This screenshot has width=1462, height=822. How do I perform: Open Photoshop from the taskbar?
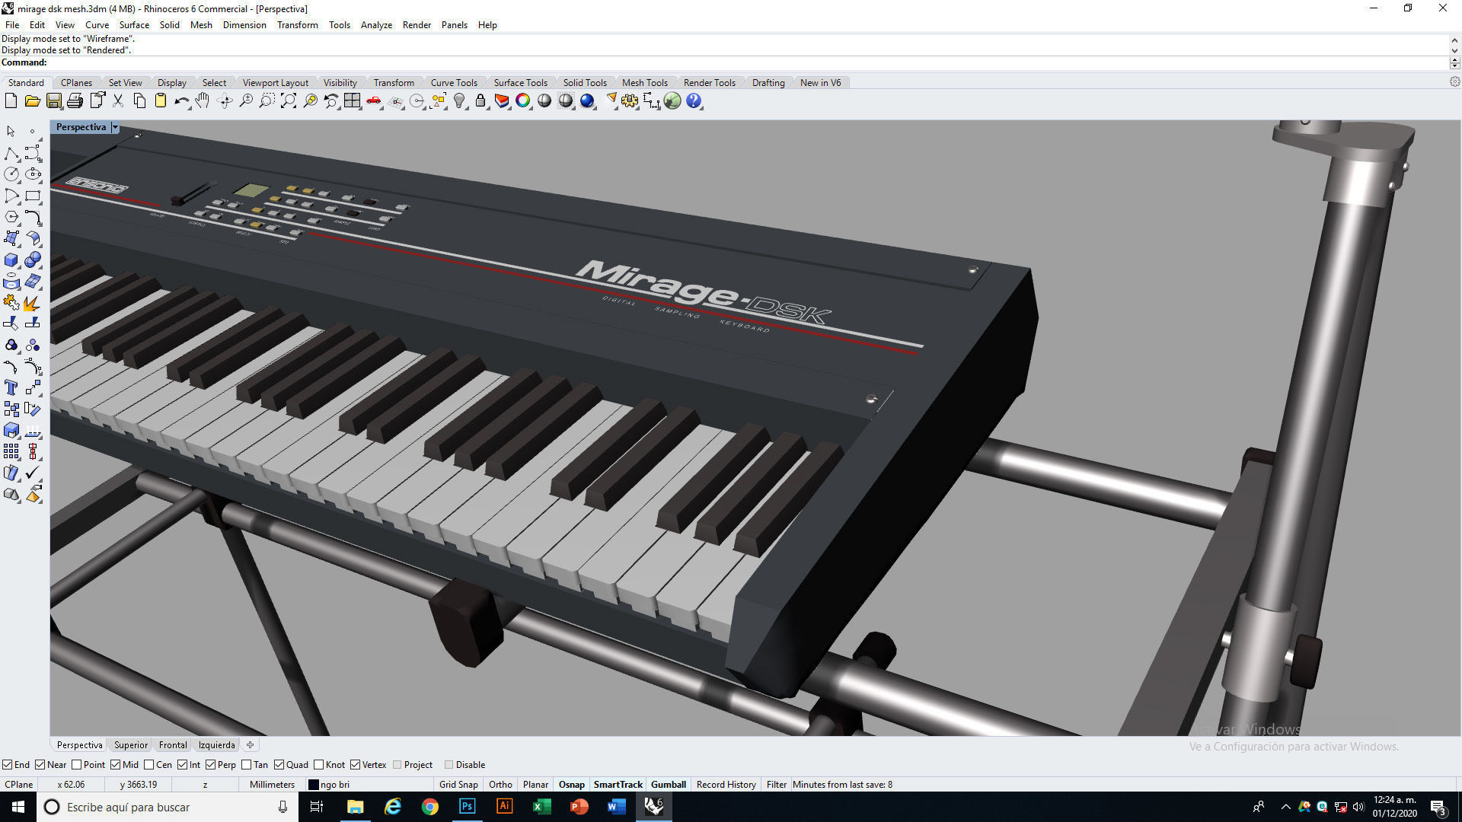coord(468,807)
